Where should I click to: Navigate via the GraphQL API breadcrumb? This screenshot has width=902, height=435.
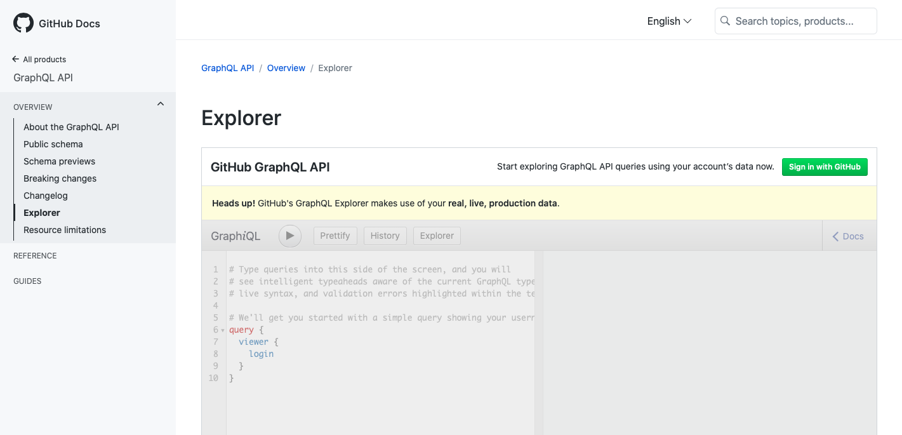click(x=228, y=68)
